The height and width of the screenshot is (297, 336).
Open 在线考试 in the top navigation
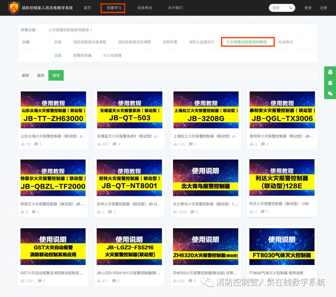click(145, 8)
